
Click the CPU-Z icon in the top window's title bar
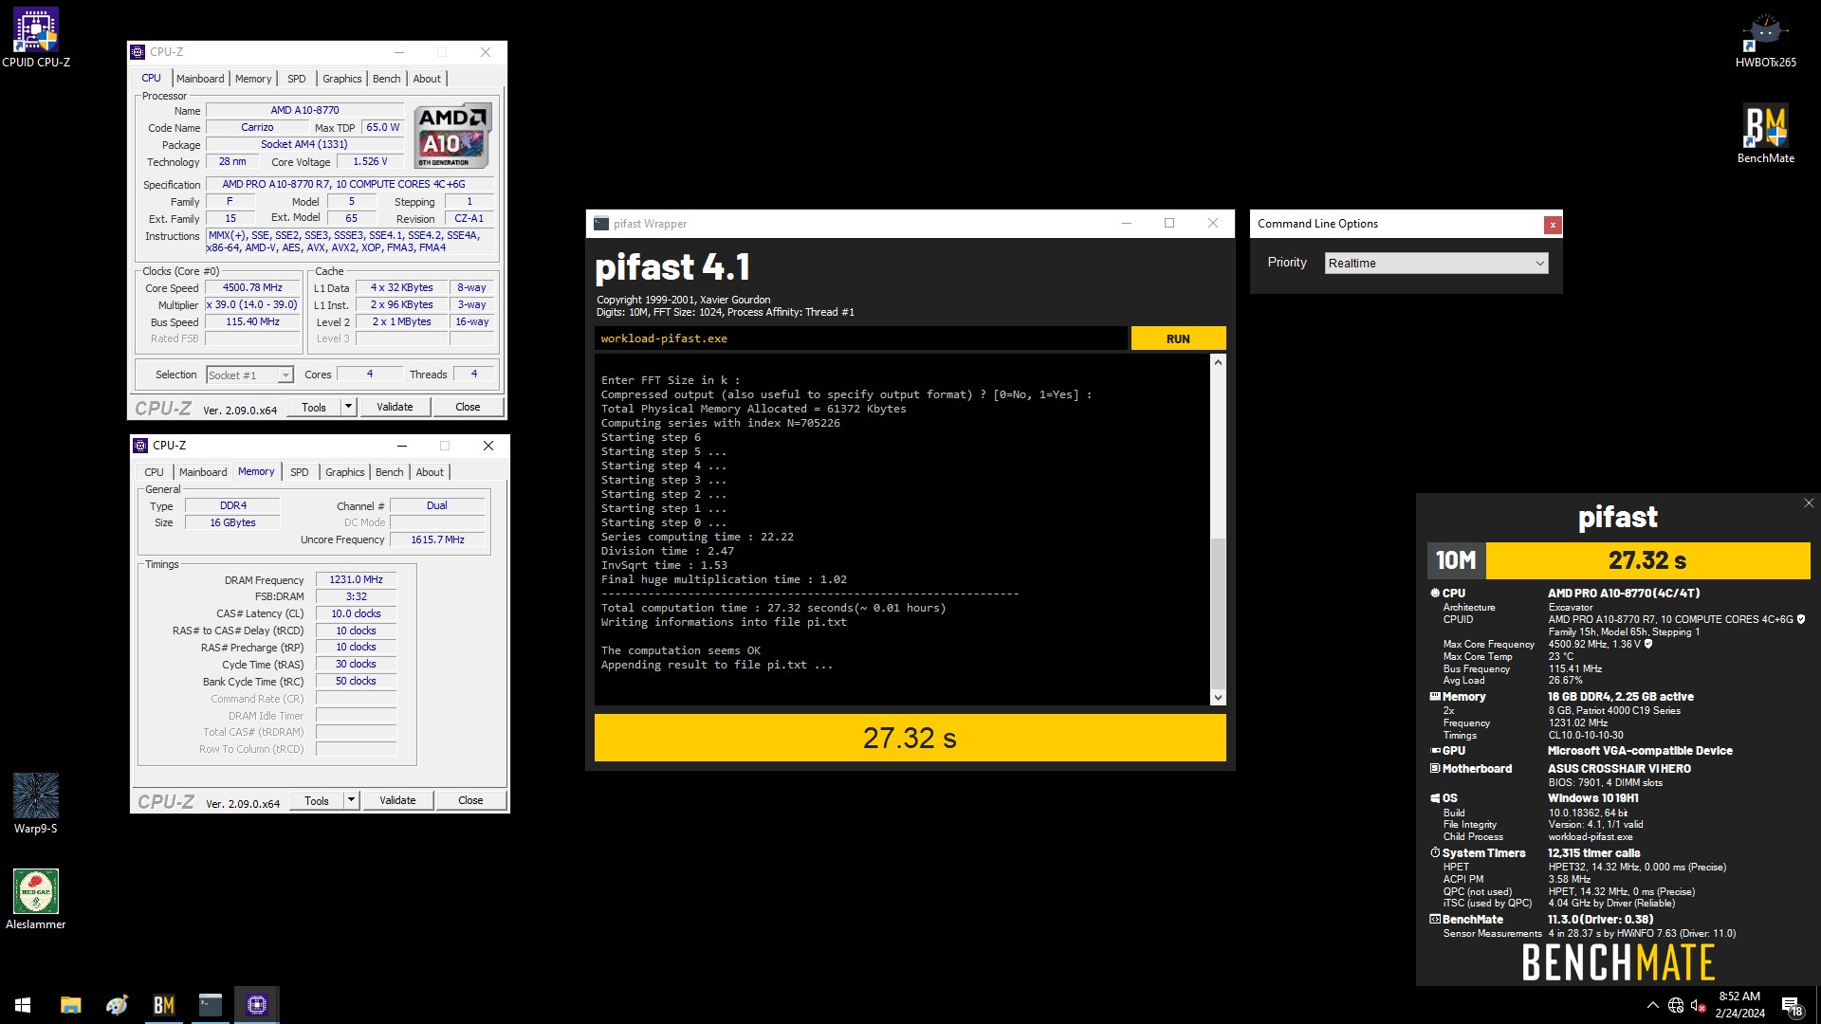pyautogui.click(x=138, y=52)
